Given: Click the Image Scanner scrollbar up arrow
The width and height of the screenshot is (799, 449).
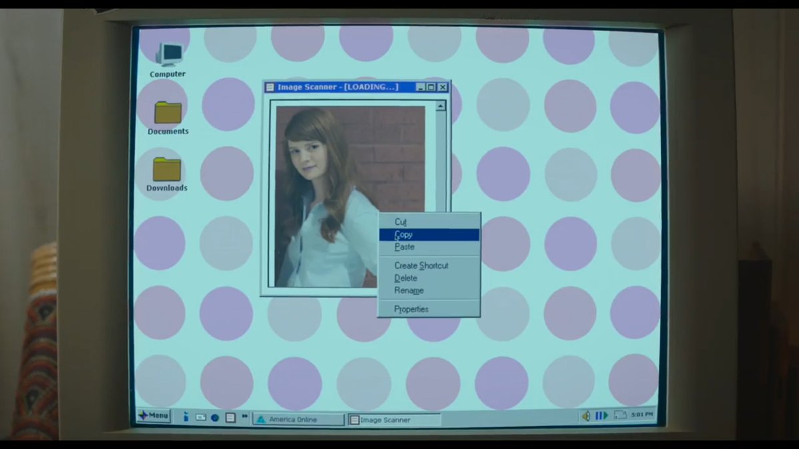Looking at the screenshot, I should coord(440,106).
